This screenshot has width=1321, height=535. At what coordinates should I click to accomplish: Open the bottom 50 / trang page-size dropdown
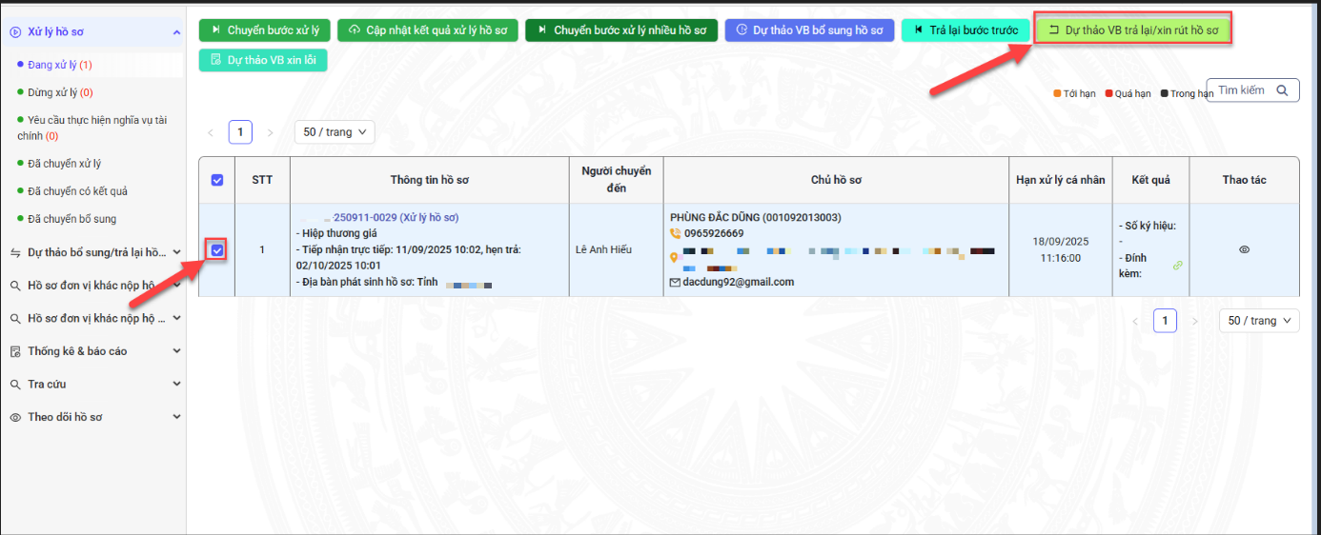(1258, 321)
